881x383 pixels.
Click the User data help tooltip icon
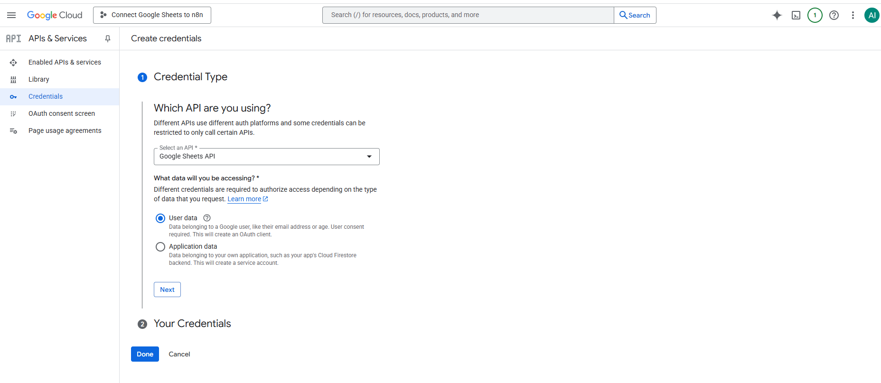point(207,218)
